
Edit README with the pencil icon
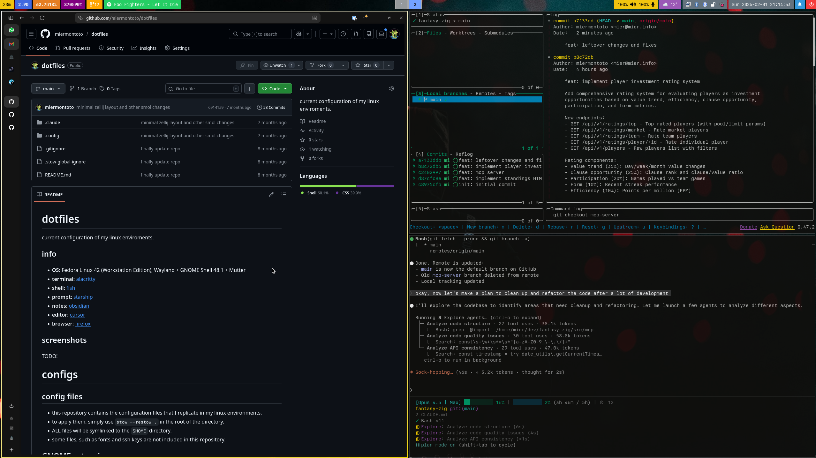coord(271,194)
